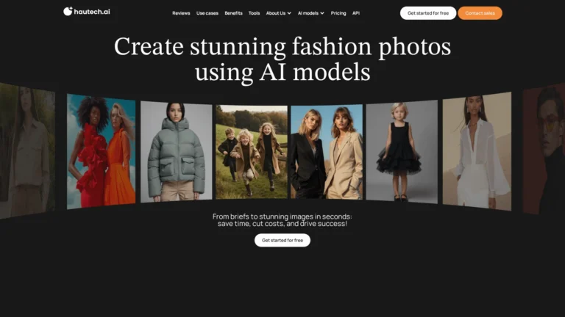Viewport: 565px width, 317px height.
Task: Open the API link
Action: tap(356, 13)
